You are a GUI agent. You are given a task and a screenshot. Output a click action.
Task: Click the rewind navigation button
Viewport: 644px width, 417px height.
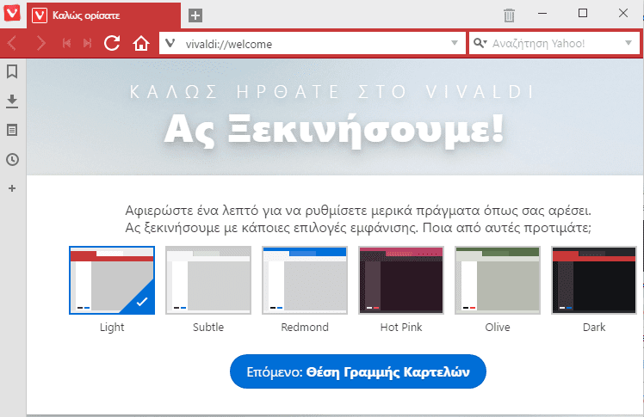tap(66, 43)
